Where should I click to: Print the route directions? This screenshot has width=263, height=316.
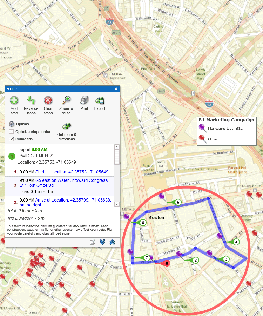[84, 100]
